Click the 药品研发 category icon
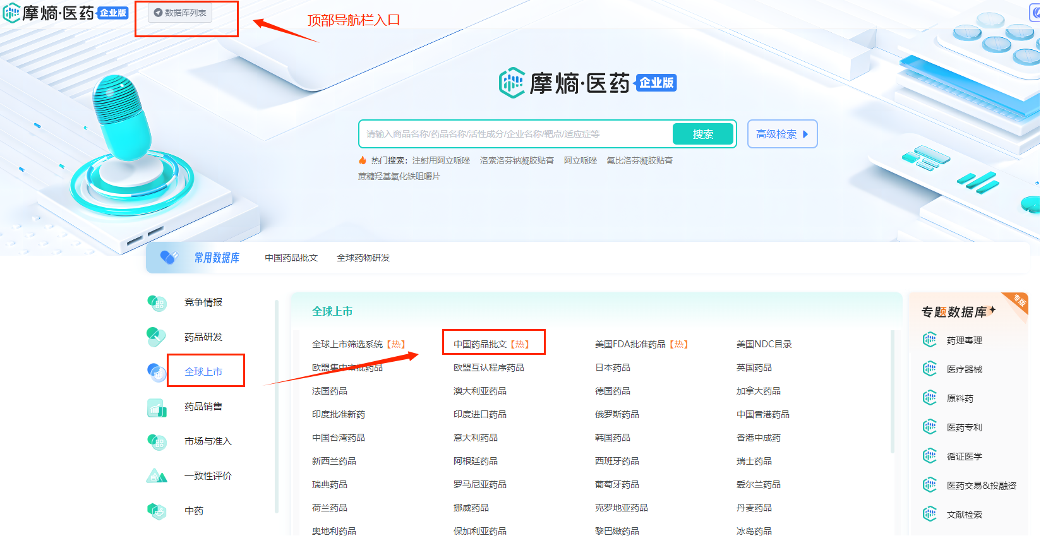Viewport: 1041px width, 543px height. tap(156, 337)
